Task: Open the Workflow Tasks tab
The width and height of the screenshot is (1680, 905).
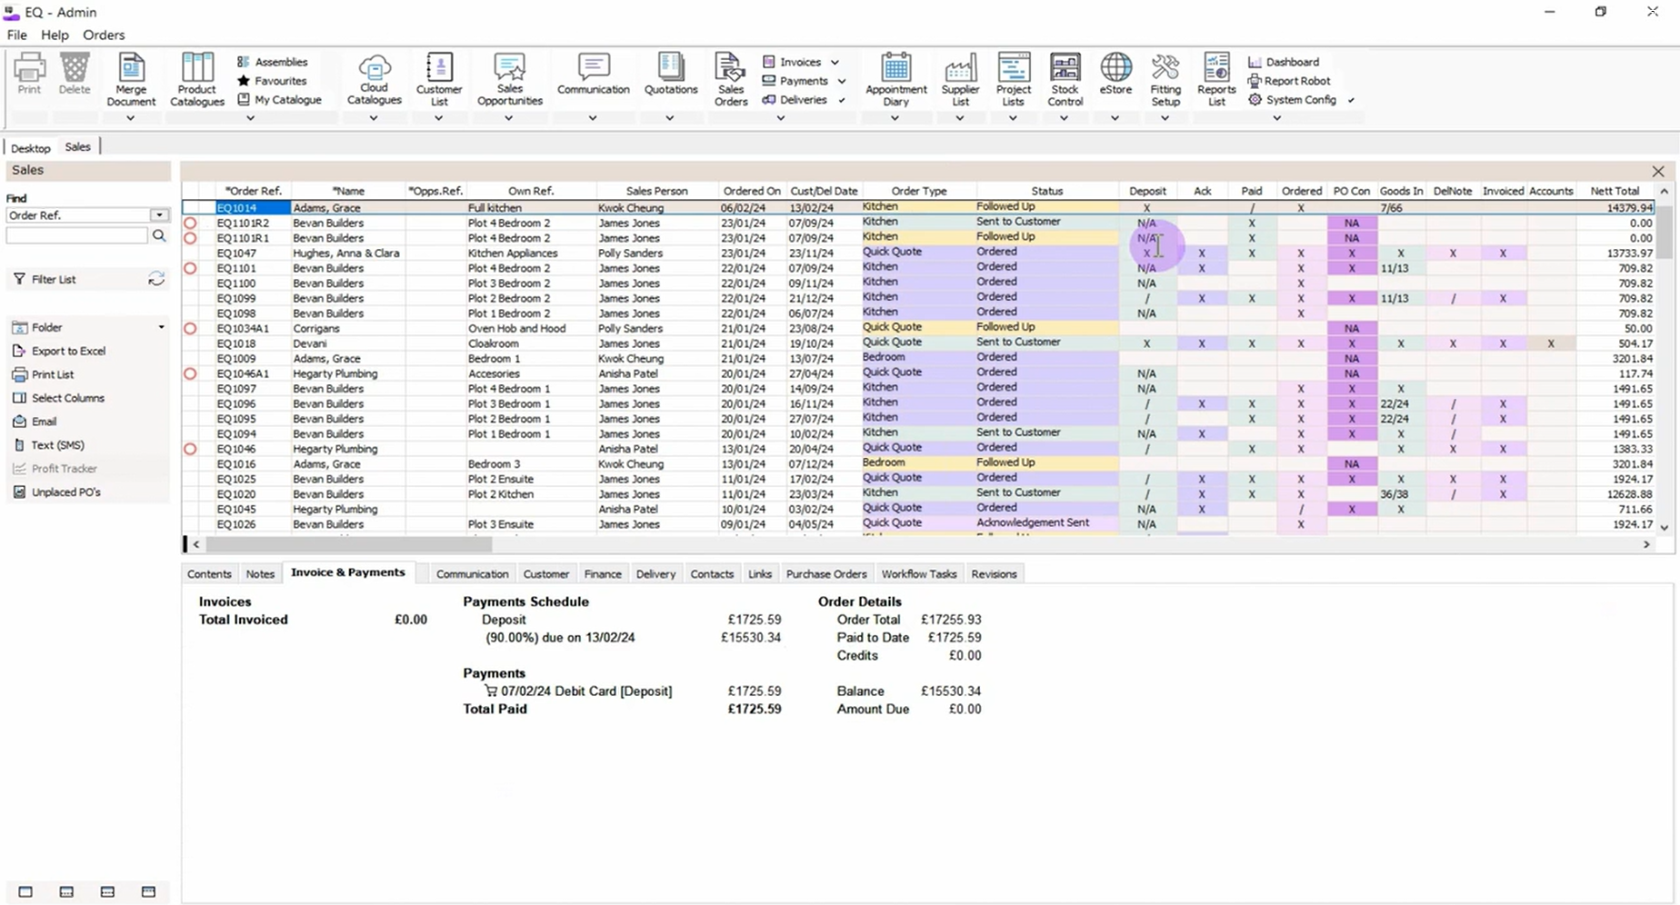Action: pyautogui.click(x=919, y=574)
